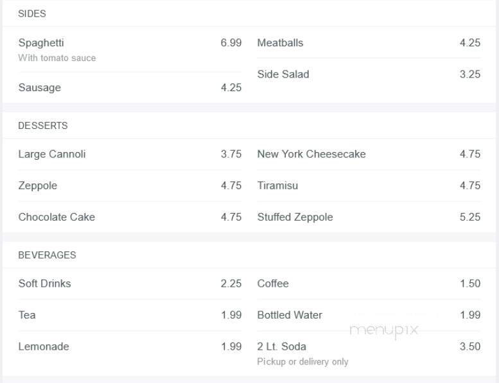The height and width of the screenshot is (383, 499).
Task: Select the Sausage side item
Action: [130, 87]
